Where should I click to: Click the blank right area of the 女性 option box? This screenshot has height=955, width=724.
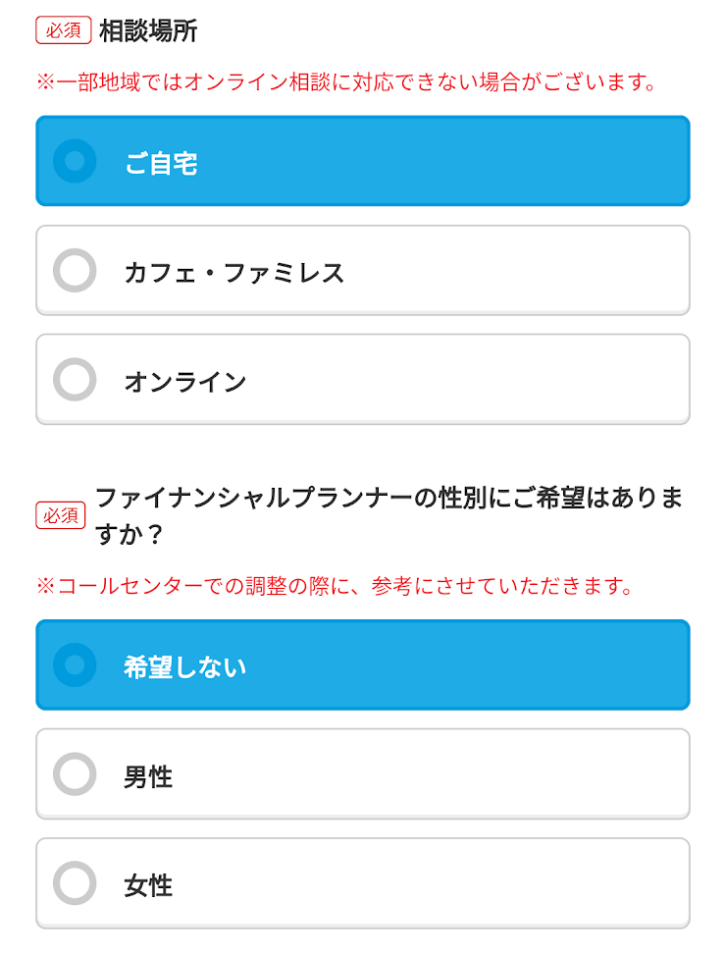click(x=540, y=884)
